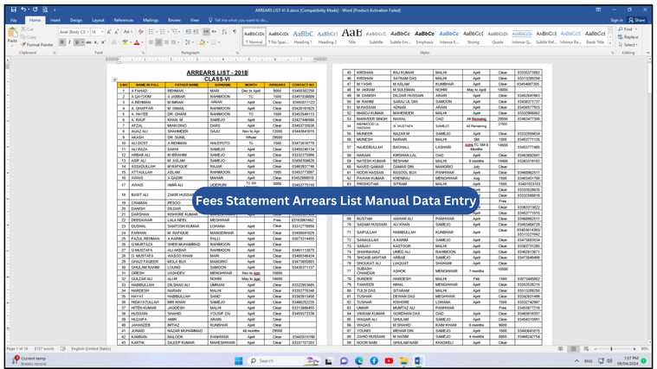
Task: Toggle Italic formatting
Action: 69,42
